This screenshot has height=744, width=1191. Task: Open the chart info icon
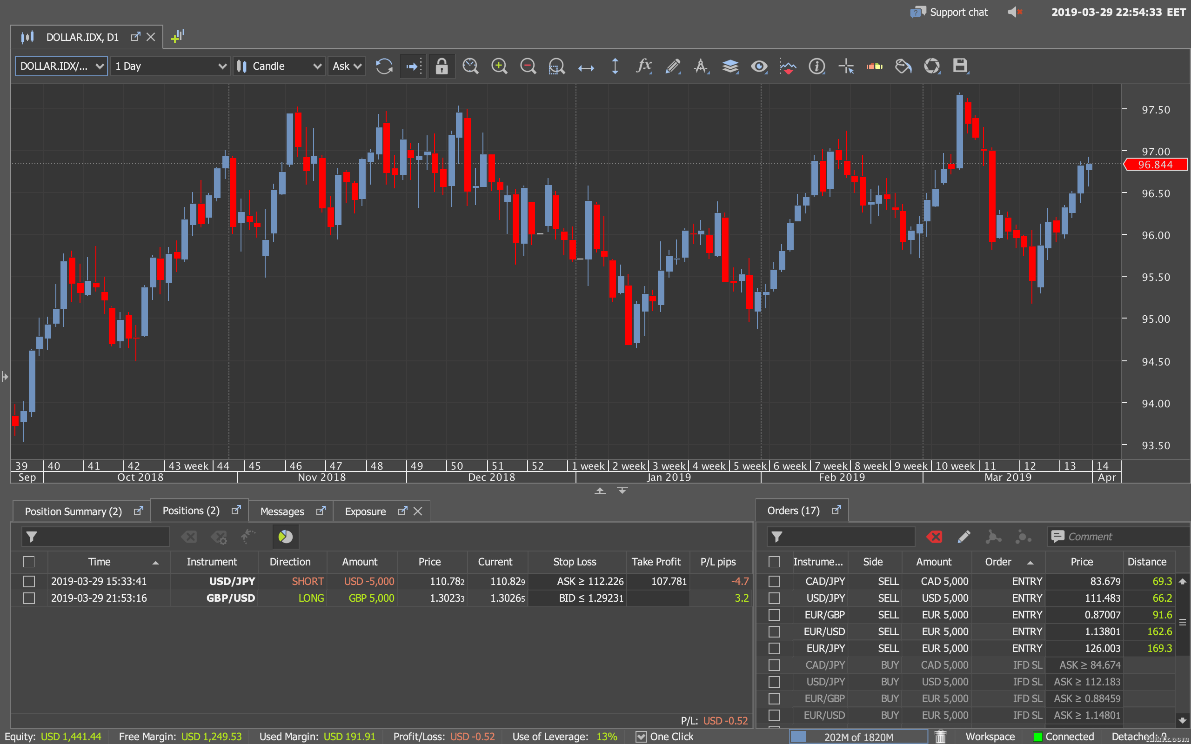817,66
